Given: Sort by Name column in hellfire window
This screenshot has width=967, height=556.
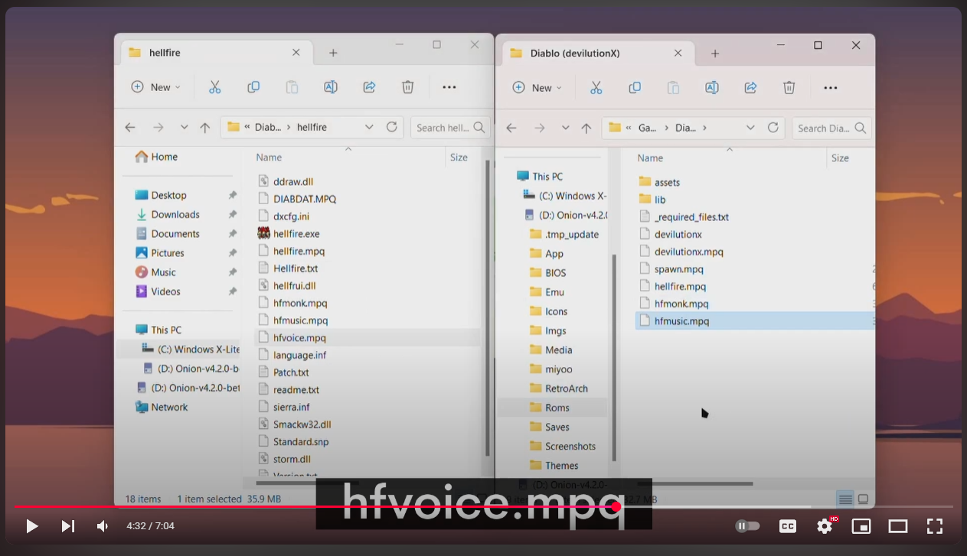Looking at the screenshot, I should (269, 157).
